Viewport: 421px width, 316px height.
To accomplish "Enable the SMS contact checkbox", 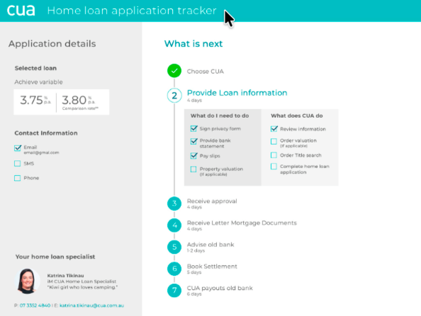I will pyautogui.click(x=18, y=164).
